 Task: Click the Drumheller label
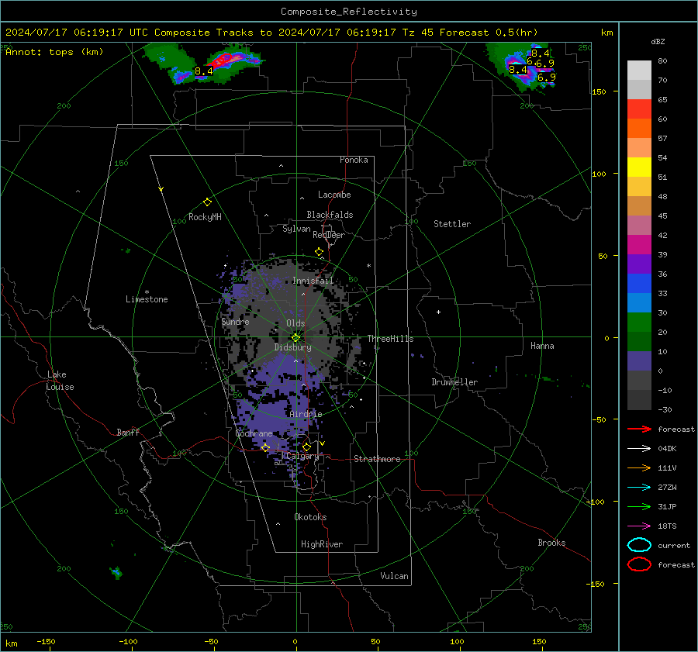454,382
